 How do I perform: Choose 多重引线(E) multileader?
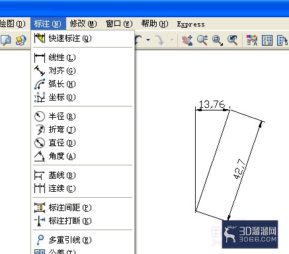click(x=83, y=240)
